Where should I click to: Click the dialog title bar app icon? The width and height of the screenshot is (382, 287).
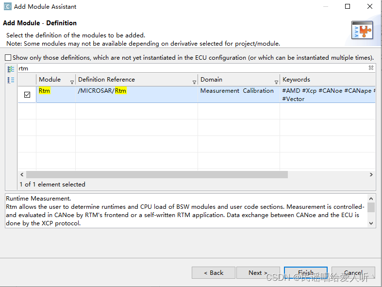point(7,7)
